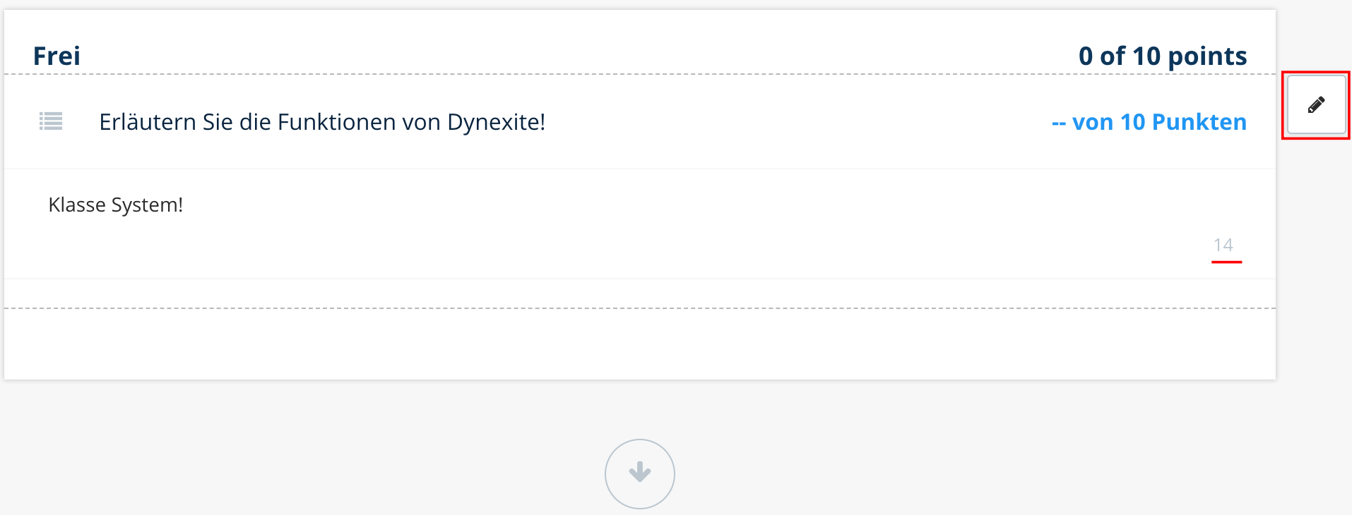Click the red underline beneath the count
Screen dimensions: 1352x515
[1226, 262]
